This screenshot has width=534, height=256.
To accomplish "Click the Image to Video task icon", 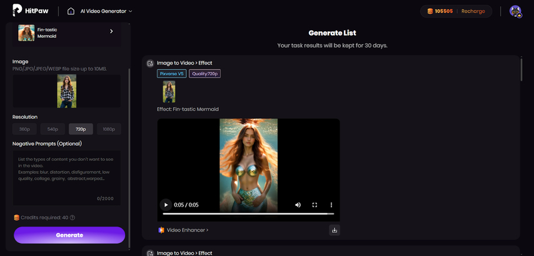I will pyautogui.click(x=150, y=63).
